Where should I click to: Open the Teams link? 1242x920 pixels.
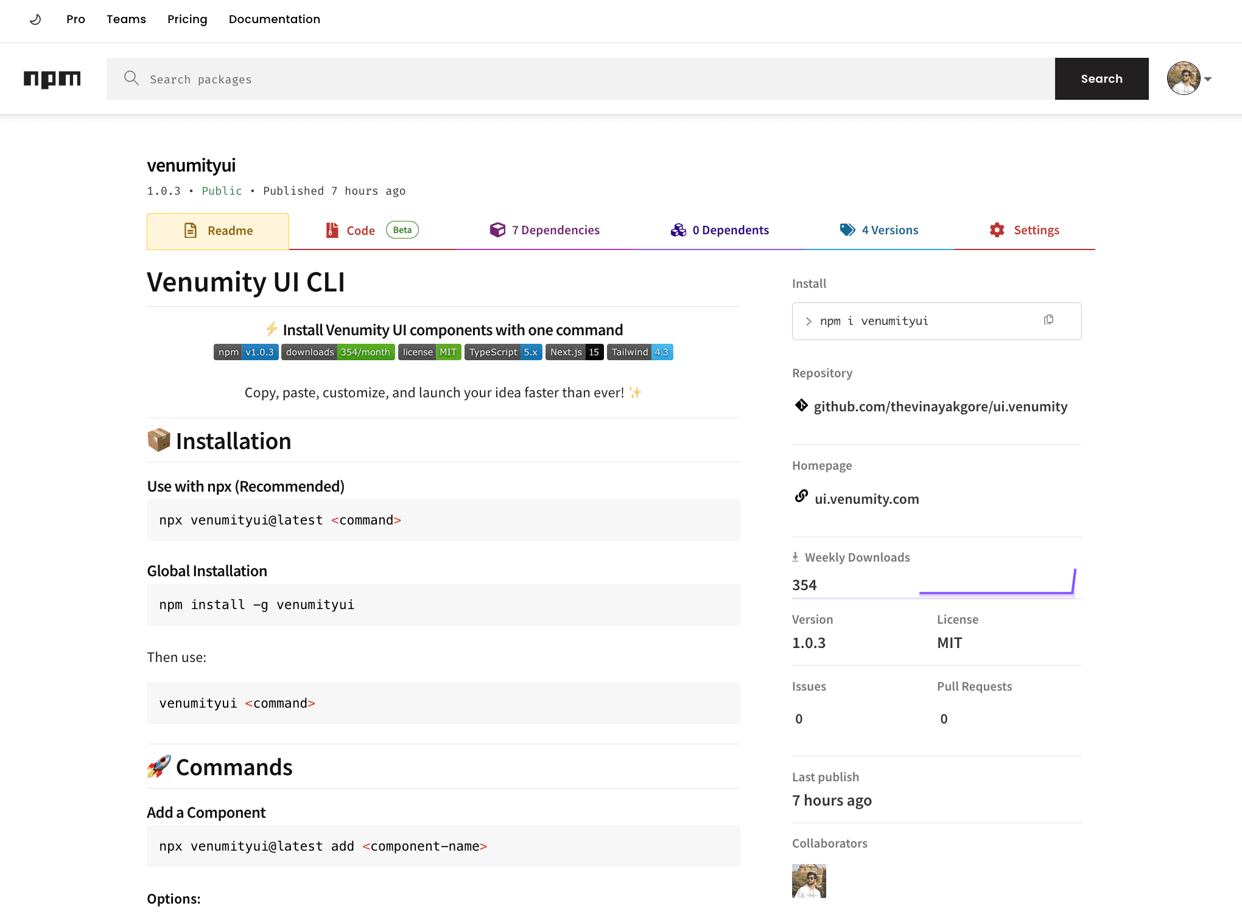coord(126,19)
